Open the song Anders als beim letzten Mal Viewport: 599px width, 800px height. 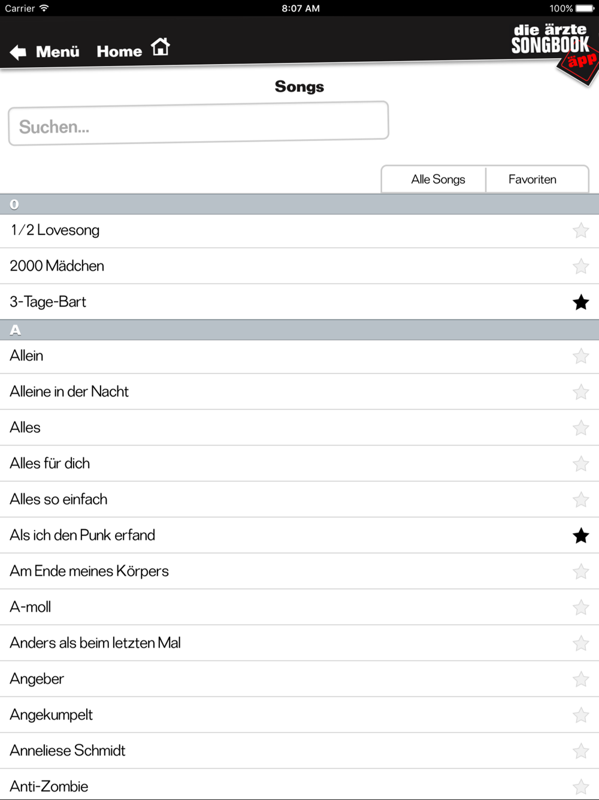95,643
